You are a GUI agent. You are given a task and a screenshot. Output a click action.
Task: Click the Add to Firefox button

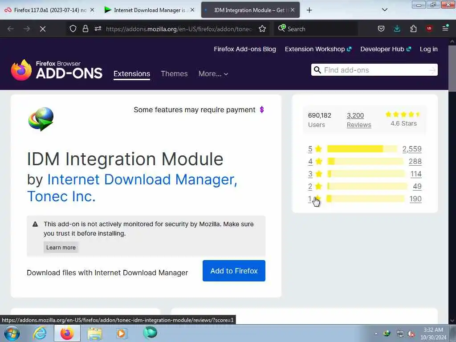[x=234, y=271]
